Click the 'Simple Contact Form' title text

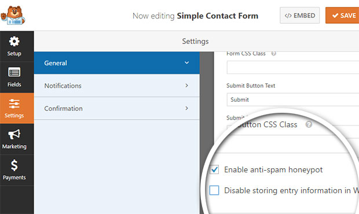pos(218,16)
